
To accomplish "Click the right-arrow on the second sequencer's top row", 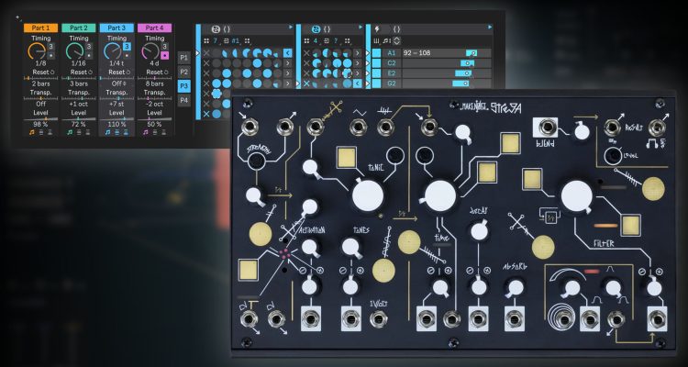I will click(x=358, y=53).
